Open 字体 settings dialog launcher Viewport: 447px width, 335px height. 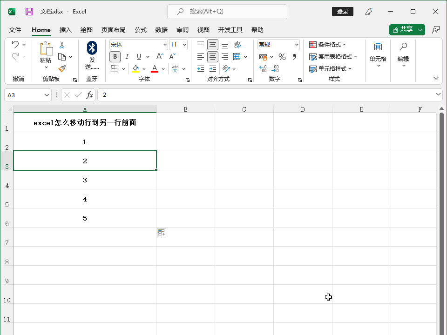tap(188, 80)
